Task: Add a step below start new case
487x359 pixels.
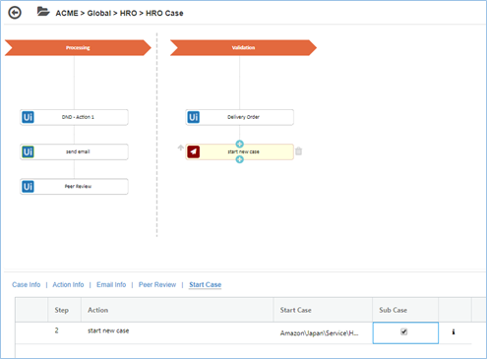Action: coord(240,159)
